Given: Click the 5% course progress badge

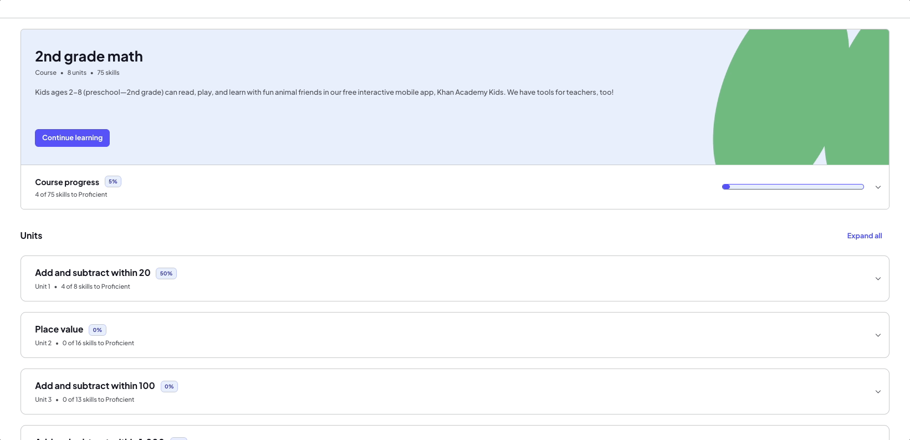Looking at the screenshot, I should pos(113,182).
